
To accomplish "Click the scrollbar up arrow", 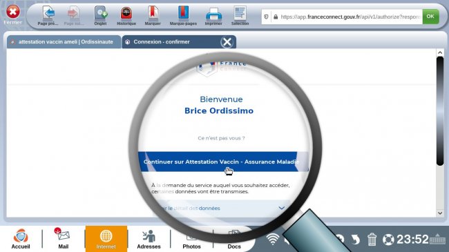I will pyautogui.click(x=440, y=52).
